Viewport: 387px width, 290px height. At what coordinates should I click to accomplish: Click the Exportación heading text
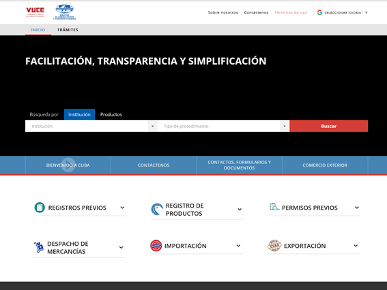[x=305, y=246]
